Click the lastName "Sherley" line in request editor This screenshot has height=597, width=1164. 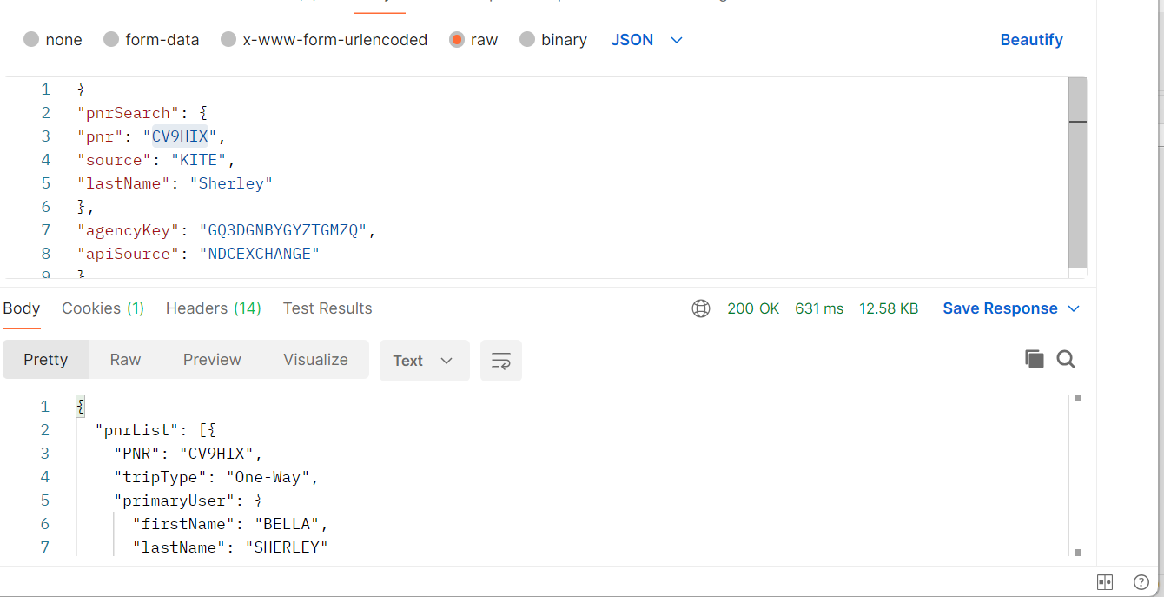pyautogui.click(x=175, y=183)
